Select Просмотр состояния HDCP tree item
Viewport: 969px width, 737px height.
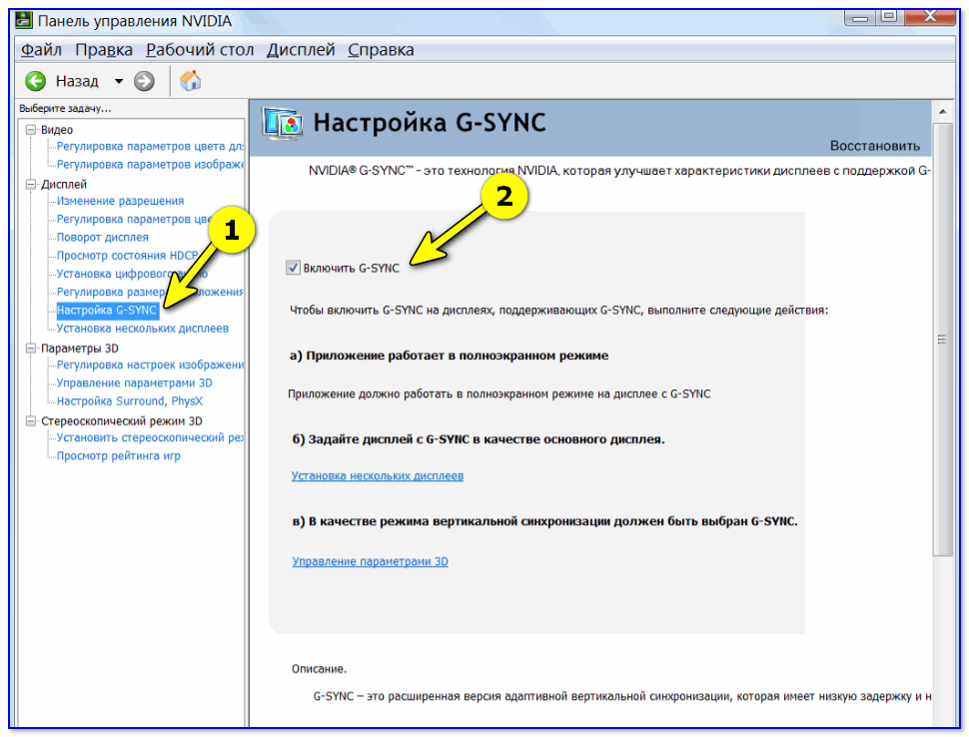127,255
